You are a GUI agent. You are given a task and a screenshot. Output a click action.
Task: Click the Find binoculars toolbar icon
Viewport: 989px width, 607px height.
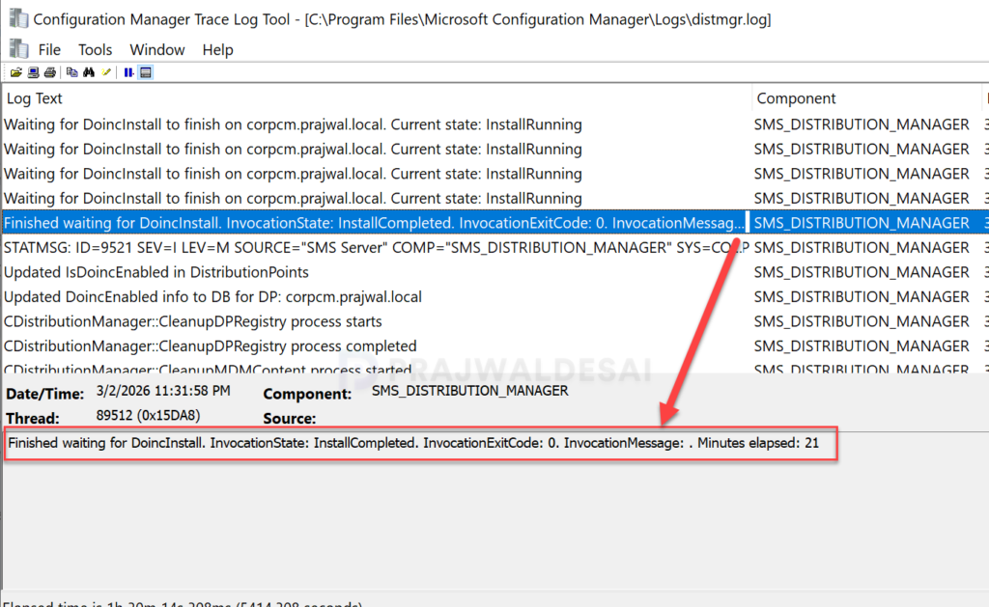(89, 72)
